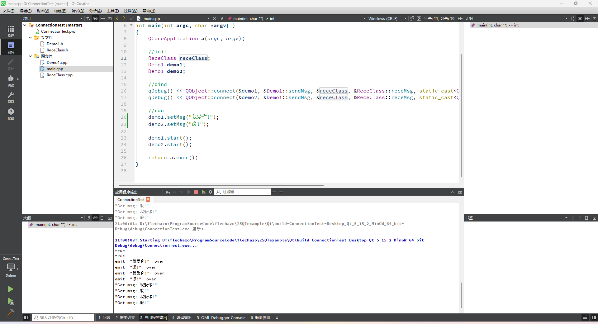Open the Help mode in sidebar

(x=11, y=114)
